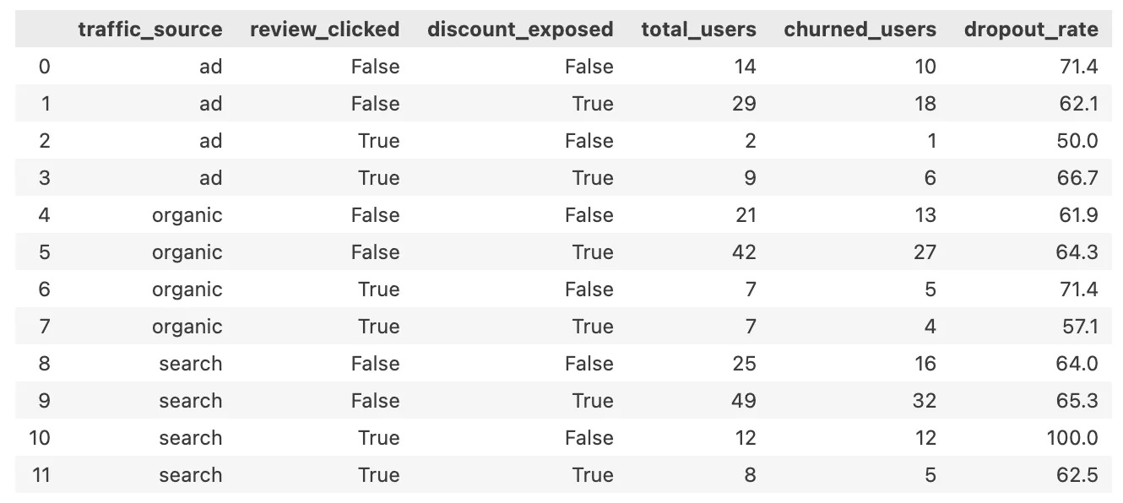Screen dimensions: 1123x503
Task: Click the dropout_rate column header
Action: click(1031, 30)
